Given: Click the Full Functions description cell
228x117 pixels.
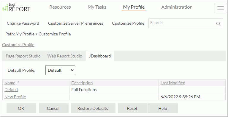Looking at the screenshot, I should [x=114, y=90].
